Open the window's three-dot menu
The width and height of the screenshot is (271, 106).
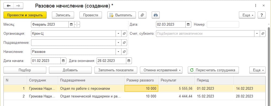(256, 6)
